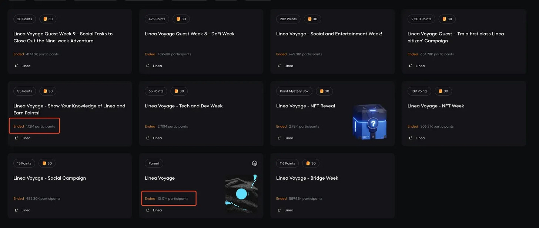The height and width of the screenshot is (228, 539).
Task: Open Linea Voyage Tech and Dev Week
Action: 184,106
